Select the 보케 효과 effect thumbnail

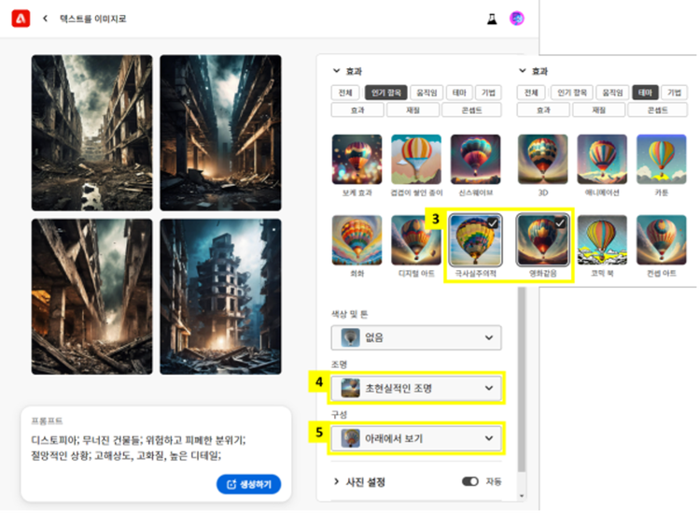[357, 160]
